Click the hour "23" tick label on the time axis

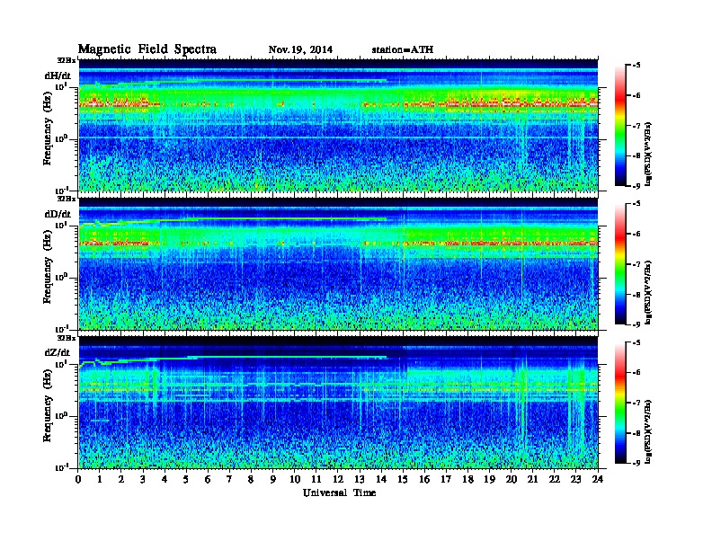pyautogui.click(x=575, y=479)
